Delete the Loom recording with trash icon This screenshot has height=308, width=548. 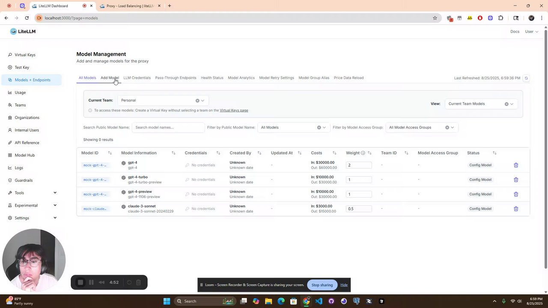pos(138,282)
